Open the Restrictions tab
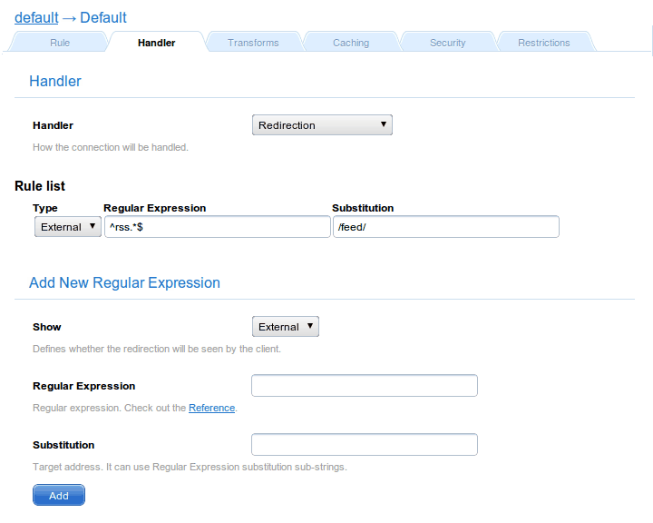The image size is (653, 523). tap(543, 43)
